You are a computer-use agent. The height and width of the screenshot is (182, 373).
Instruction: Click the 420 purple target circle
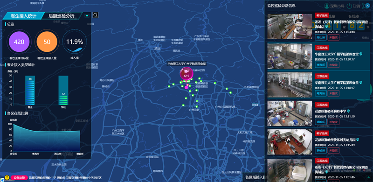coord(19,42)
